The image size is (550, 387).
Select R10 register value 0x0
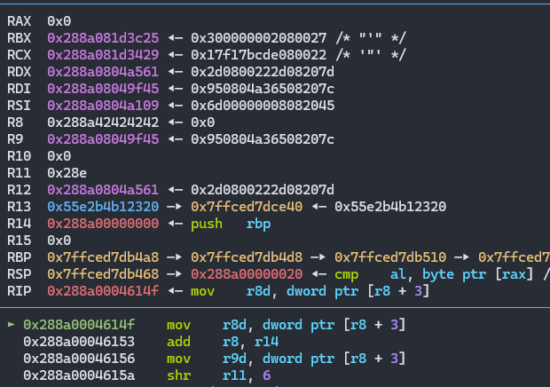(59, 156)
